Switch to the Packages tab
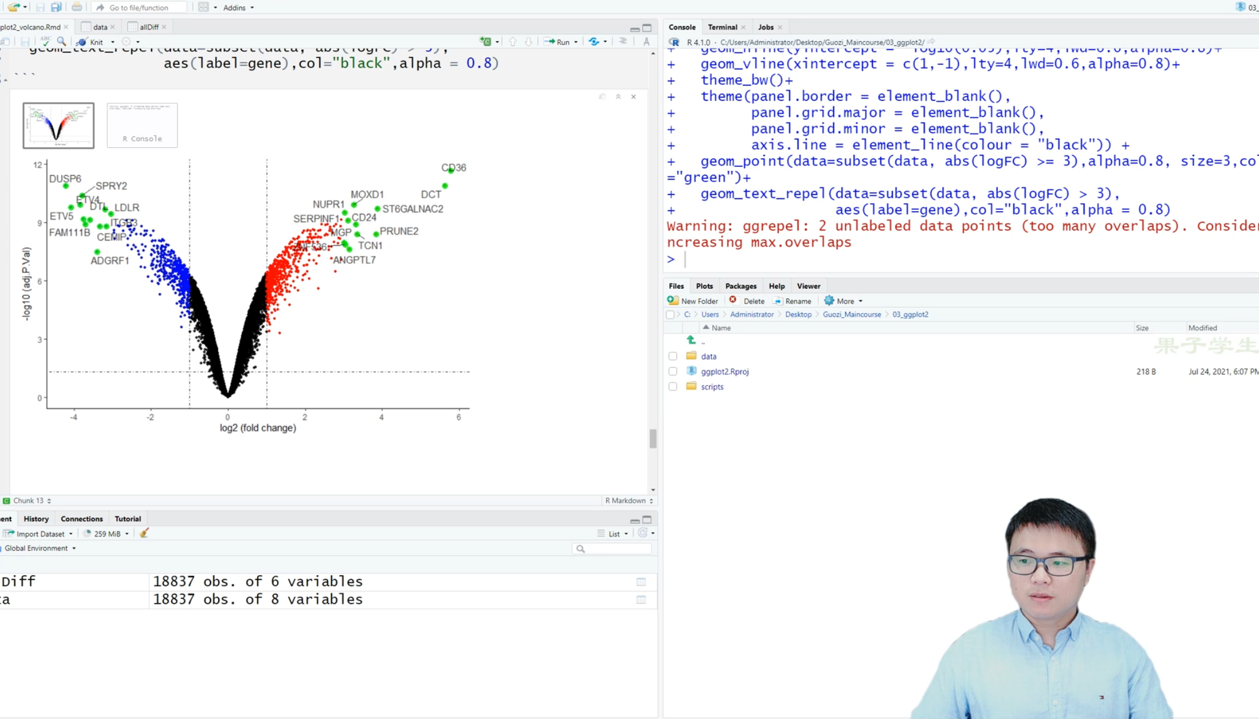Screen dimensions: 1259x719 coord(741,286)
